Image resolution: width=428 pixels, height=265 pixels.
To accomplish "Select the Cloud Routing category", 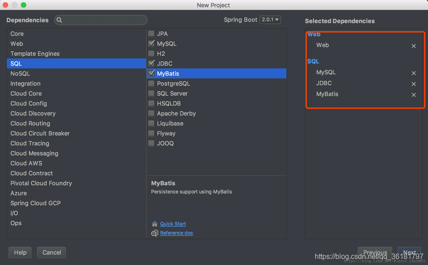I will coord(76,124).
